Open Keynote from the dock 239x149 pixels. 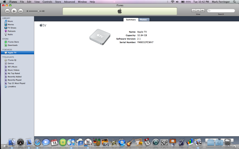pos(173,142)
